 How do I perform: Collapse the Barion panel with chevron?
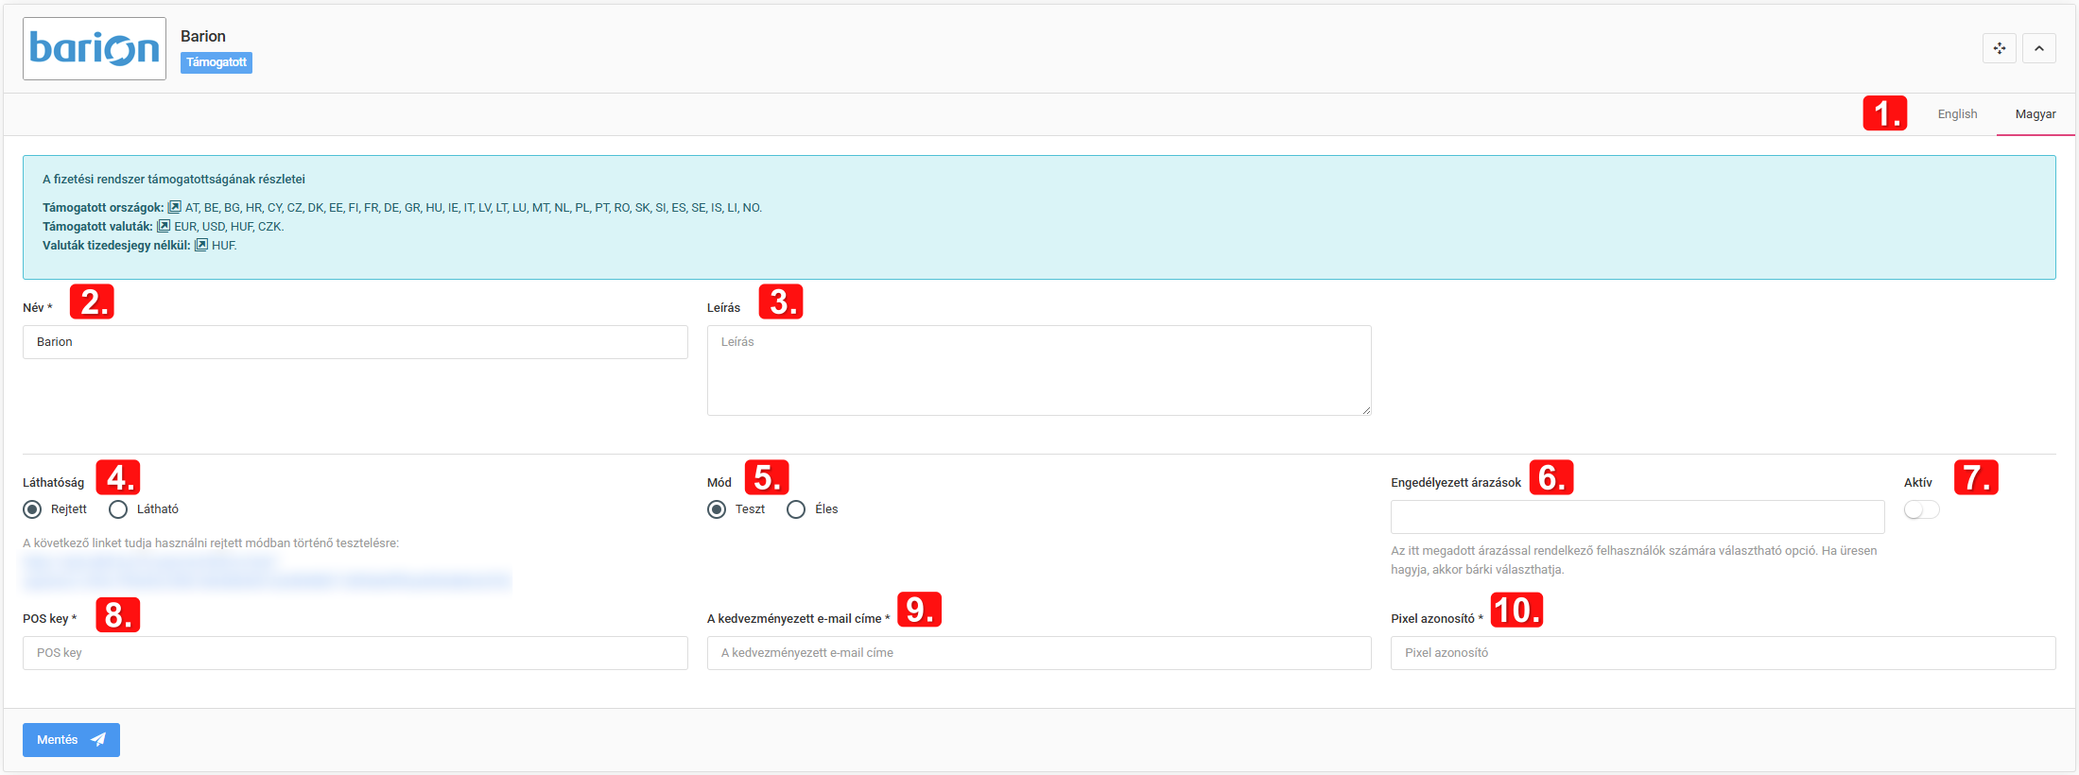[x=2038, y=48]
